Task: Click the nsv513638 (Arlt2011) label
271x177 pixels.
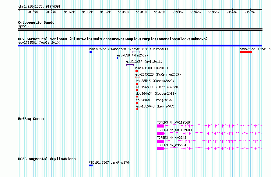Action: tap(150, 49)
